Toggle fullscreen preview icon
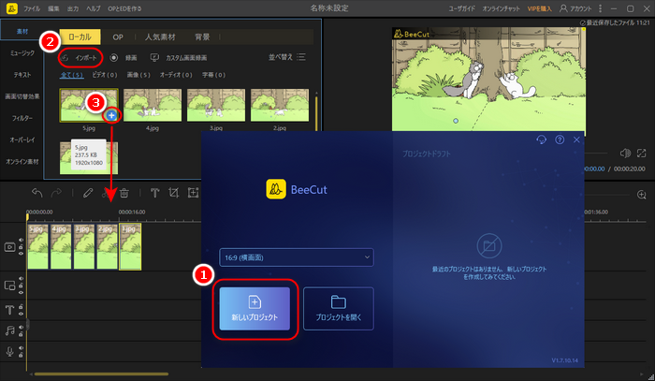 coord(642,154)
